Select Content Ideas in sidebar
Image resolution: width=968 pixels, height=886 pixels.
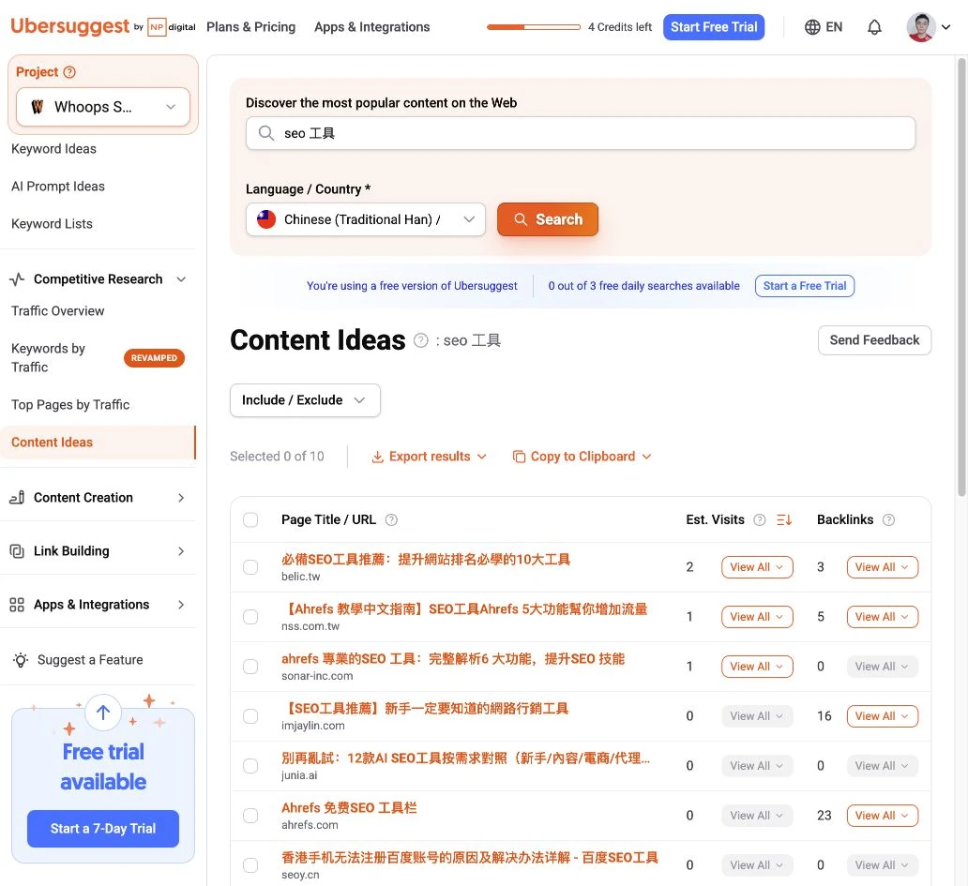98,443
